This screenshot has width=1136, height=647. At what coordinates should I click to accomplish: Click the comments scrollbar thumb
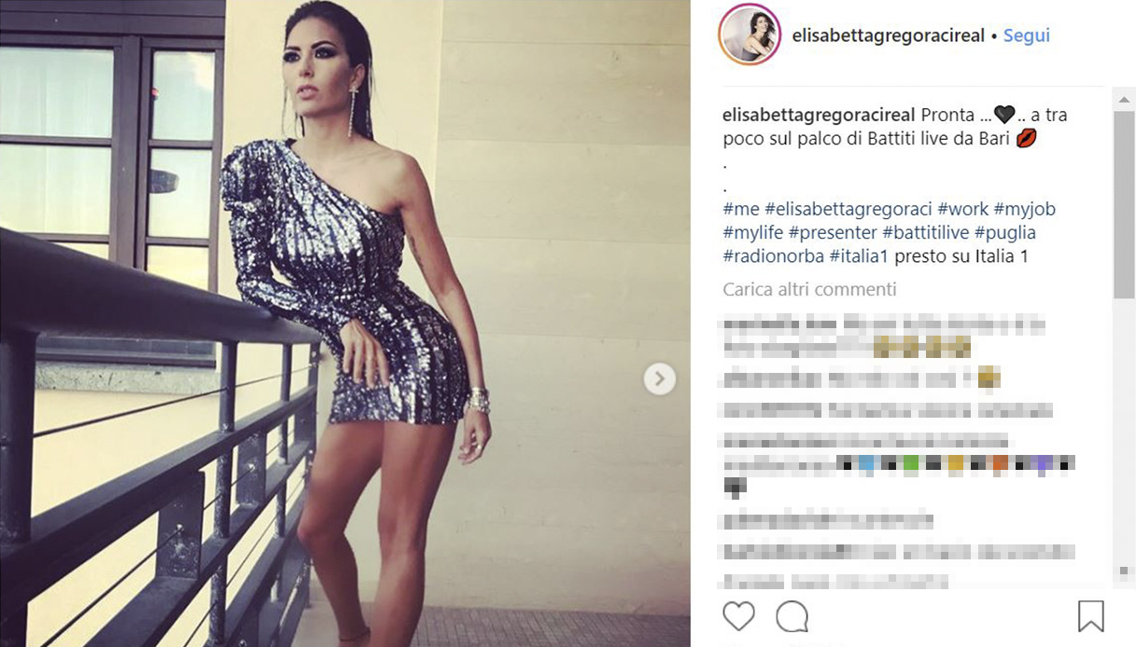(x=1124, y=204)
